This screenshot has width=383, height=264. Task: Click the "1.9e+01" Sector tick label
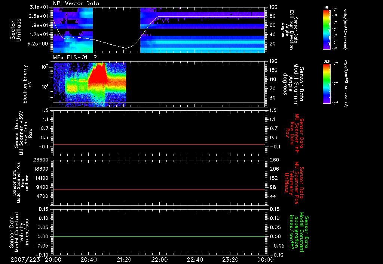pos(39,25)
